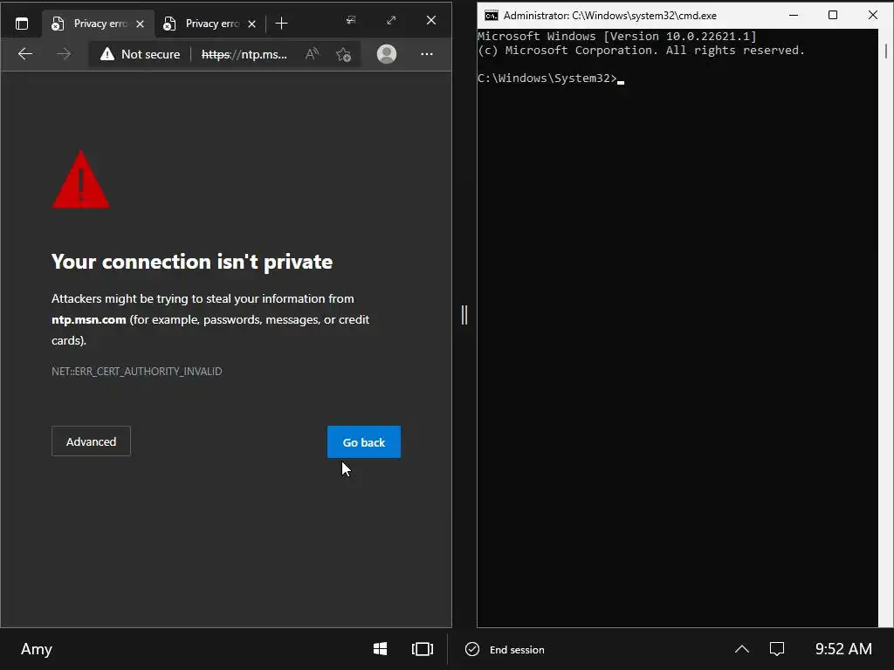Close the second Privacy error tab
Image resolution: width=894 pixels, height=670 pixels.
252,24
